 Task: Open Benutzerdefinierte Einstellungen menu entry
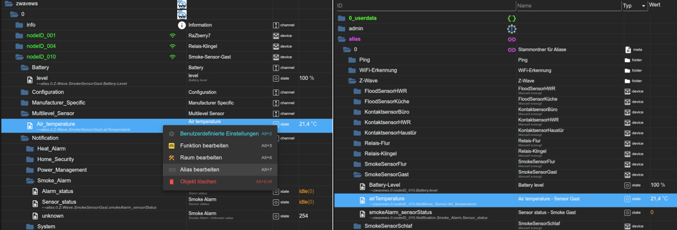(219, 134)
